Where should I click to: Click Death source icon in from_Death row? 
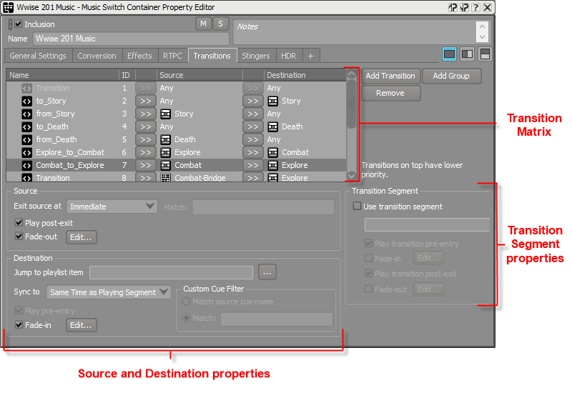166,139
